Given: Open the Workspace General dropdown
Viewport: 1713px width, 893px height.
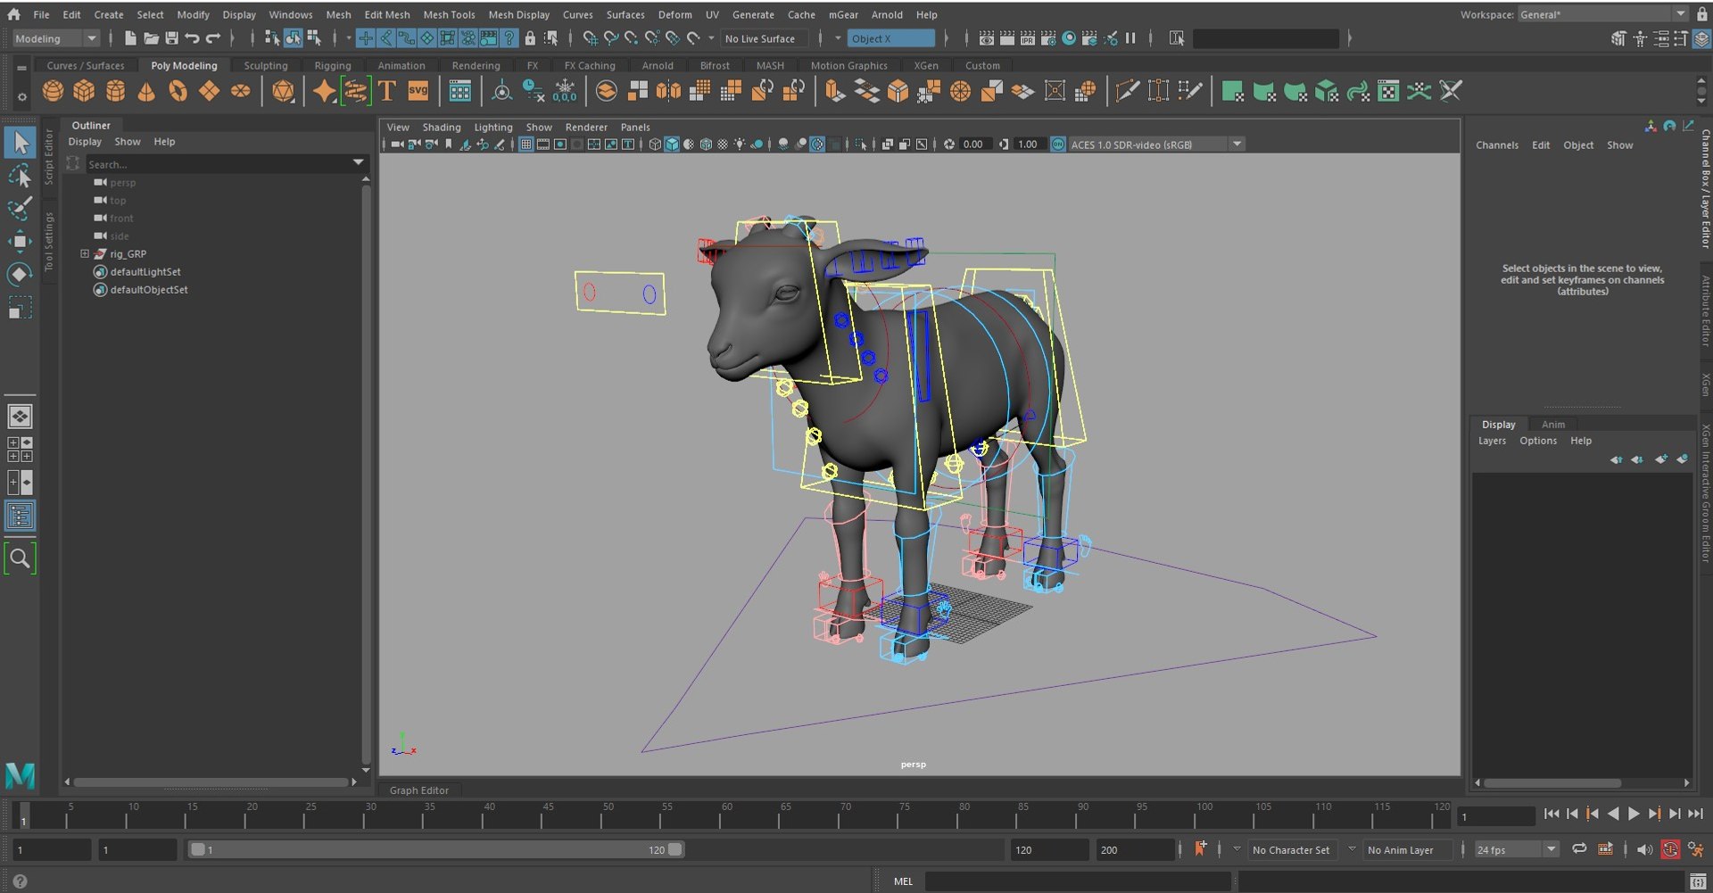Looking at the screenshot, I should (x=1602, y=14).
